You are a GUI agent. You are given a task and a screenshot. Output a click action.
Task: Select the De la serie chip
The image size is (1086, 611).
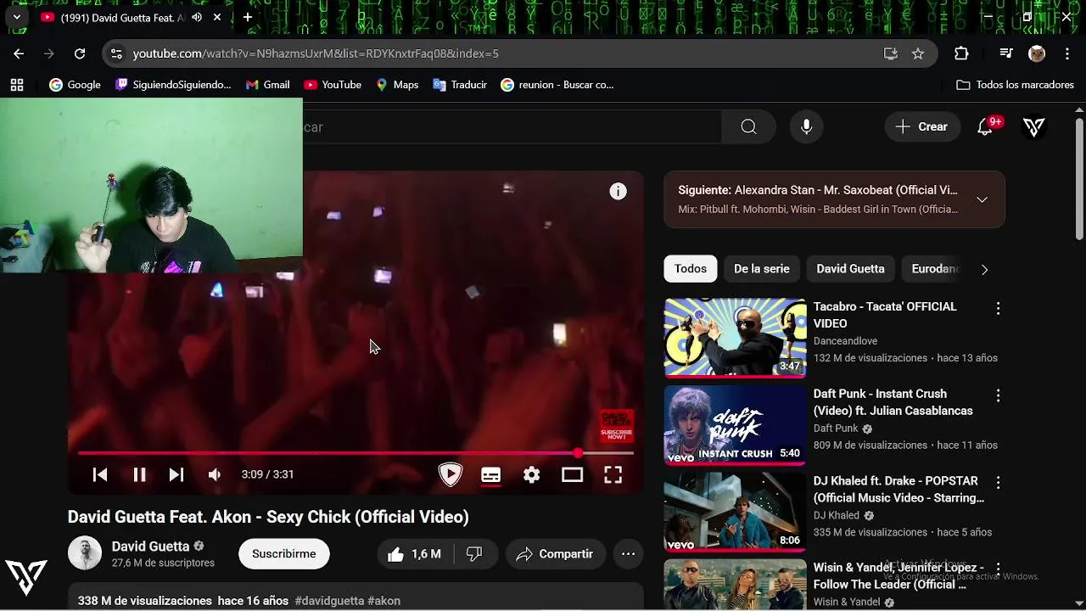click(x=761, y=269)
